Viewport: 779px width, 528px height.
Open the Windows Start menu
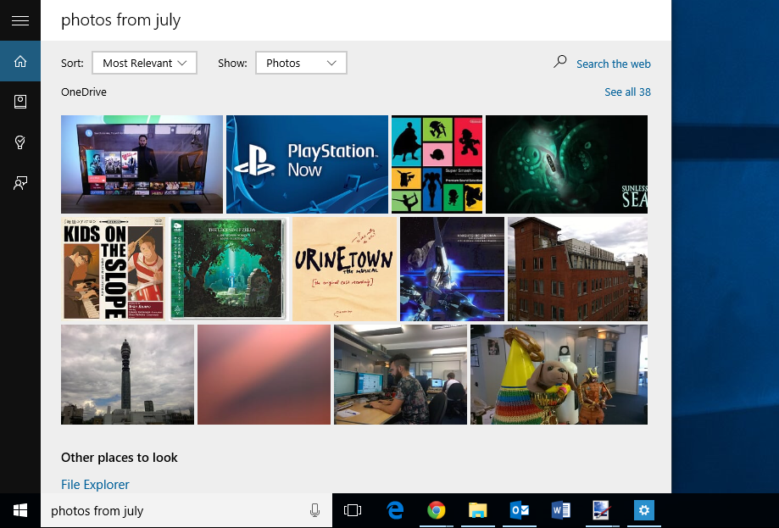point(19,510)
